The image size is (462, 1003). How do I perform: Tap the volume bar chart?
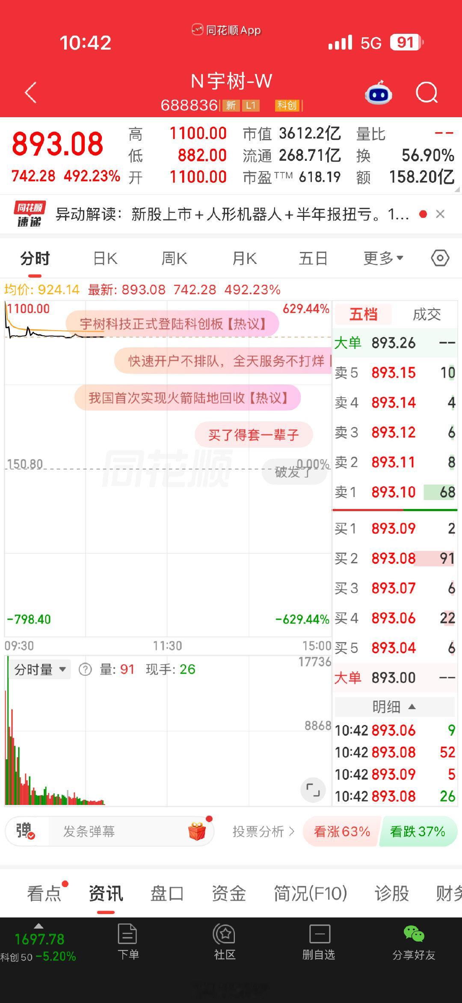pos(168,731)
